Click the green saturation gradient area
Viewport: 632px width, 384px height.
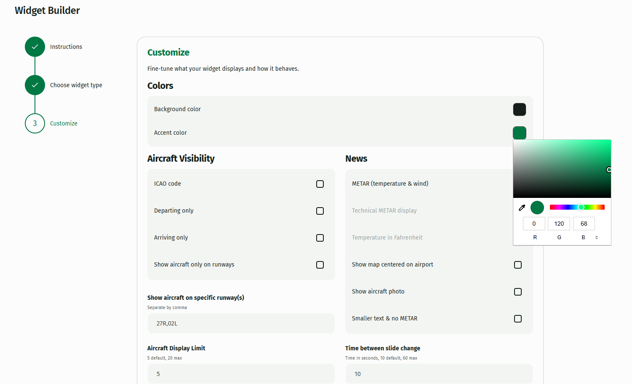point(562,169)
